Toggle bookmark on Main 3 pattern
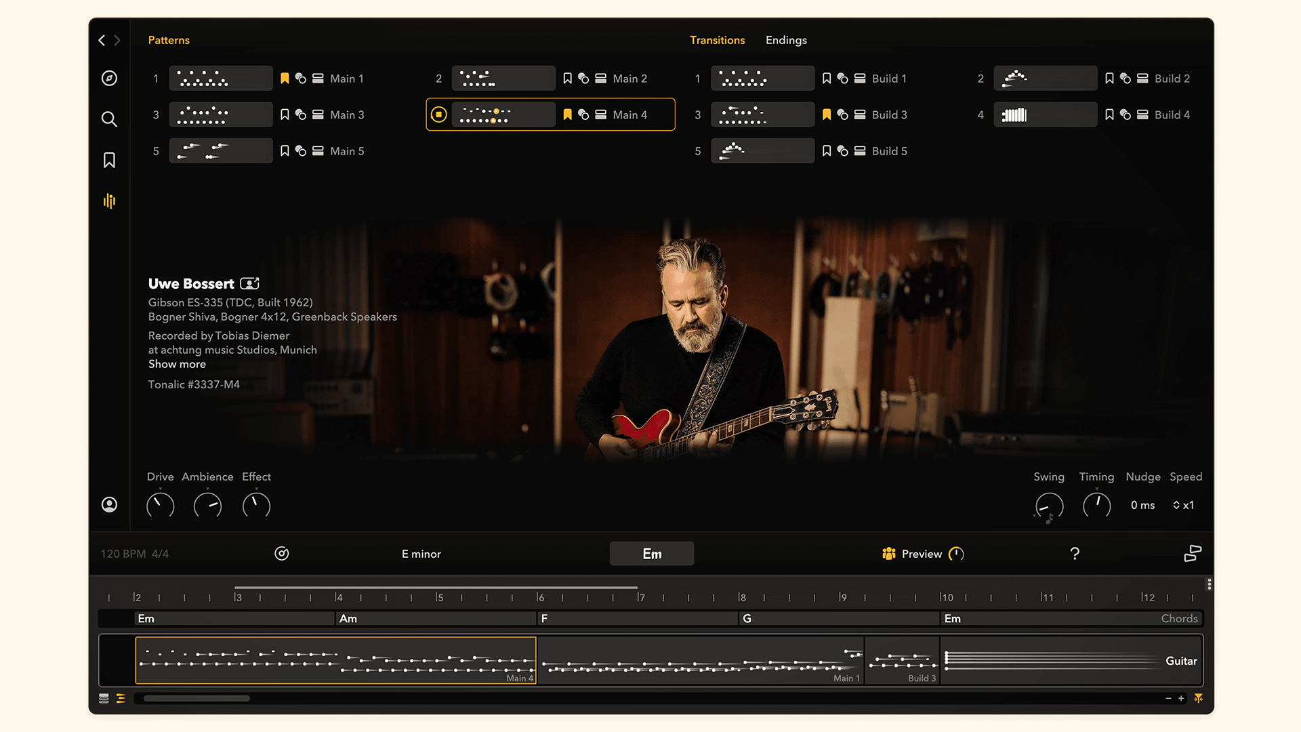Screen dimensions: 1301x732 click(285, 115)
